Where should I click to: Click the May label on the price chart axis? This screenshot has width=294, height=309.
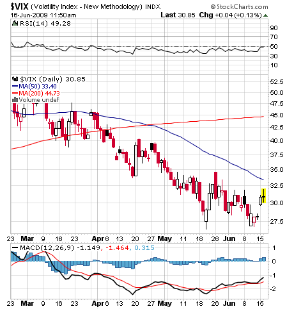click(x=164, y=238)
